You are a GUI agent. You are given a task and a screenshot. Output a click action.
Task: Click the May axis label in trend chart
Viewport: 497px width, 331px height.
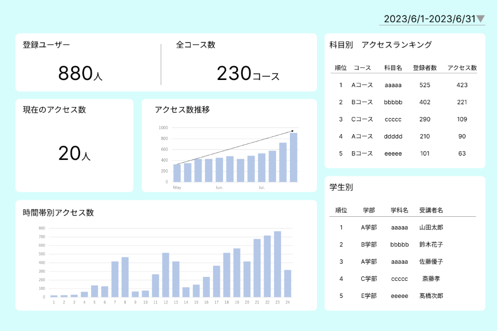(x=177, y=188)
